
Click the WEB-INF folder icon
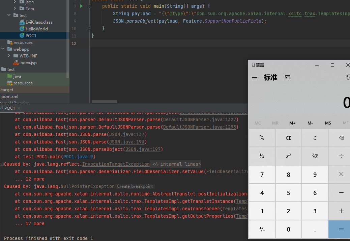point(16,56)
